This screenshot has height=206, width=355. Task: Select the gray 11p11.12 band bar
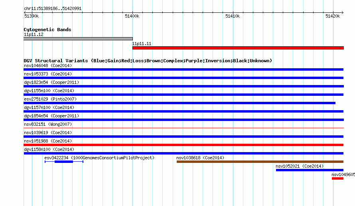tap(78, 39)
